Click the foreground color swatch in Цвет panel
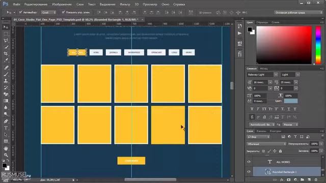 point(250,29)
